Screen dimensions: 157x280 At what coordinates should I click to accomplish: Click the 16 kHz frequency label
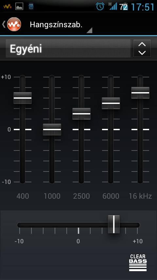pyautogui.click(x=140, y=196)
